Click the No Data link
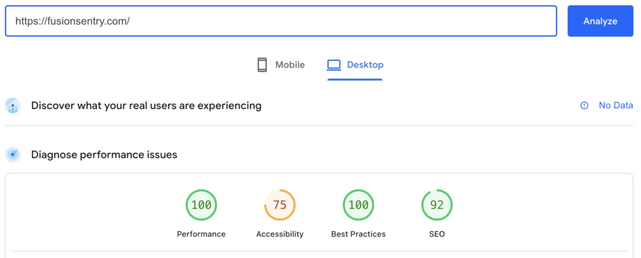Viewport: 641px width, 258px height. click(616, 105)
